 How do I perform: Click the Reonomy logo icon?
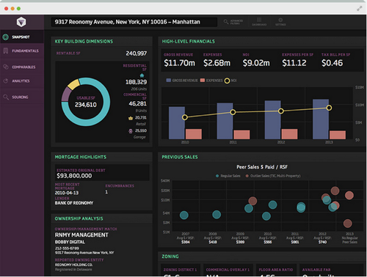pos(21,22)
